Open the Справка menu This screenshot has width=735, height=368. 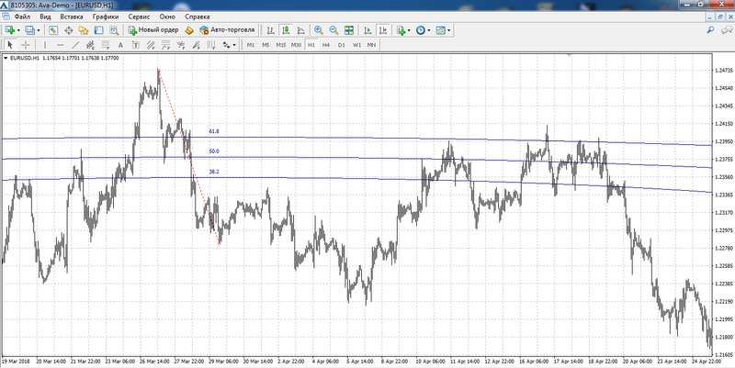(x=197, y=17)
